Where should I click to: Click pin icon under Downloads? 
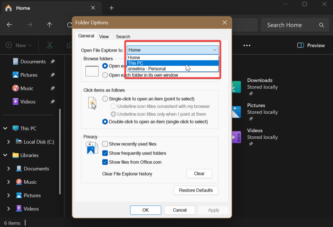click(251, 94)
